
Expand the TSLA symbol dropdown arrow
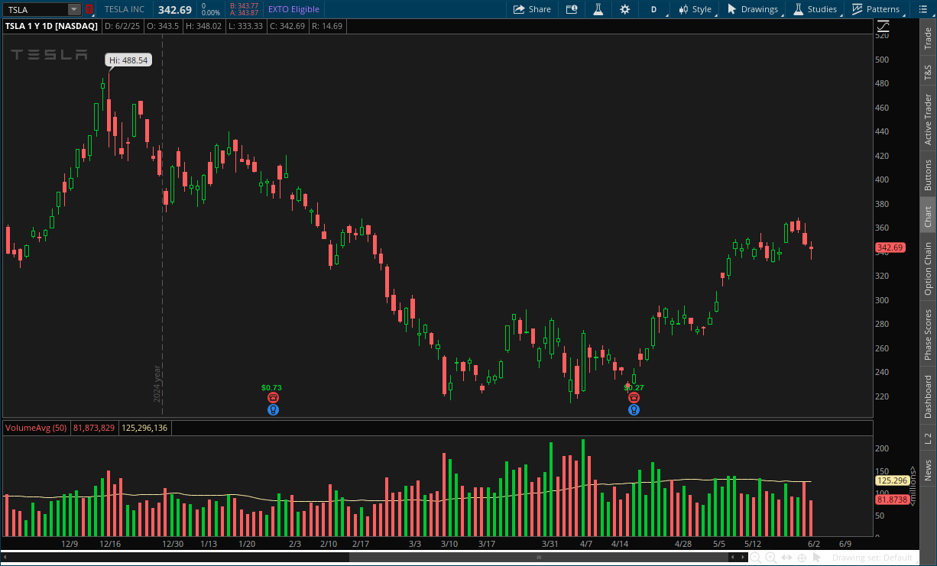74,9
